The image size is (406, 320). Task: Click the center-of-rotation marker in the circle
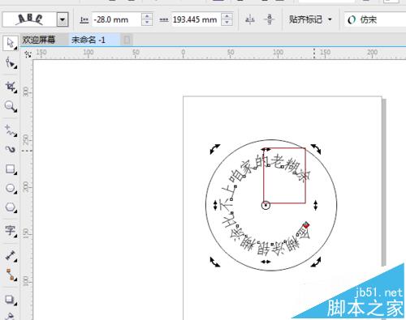[x=266, y=205]
